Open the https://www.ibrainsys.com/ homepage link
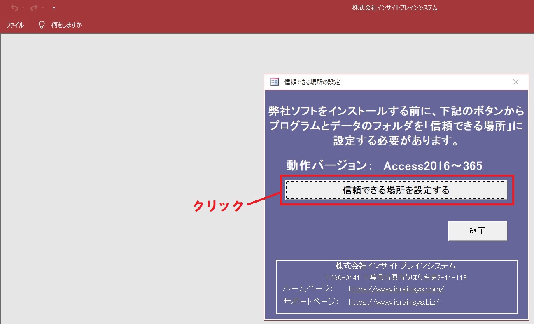 (396, 289)
